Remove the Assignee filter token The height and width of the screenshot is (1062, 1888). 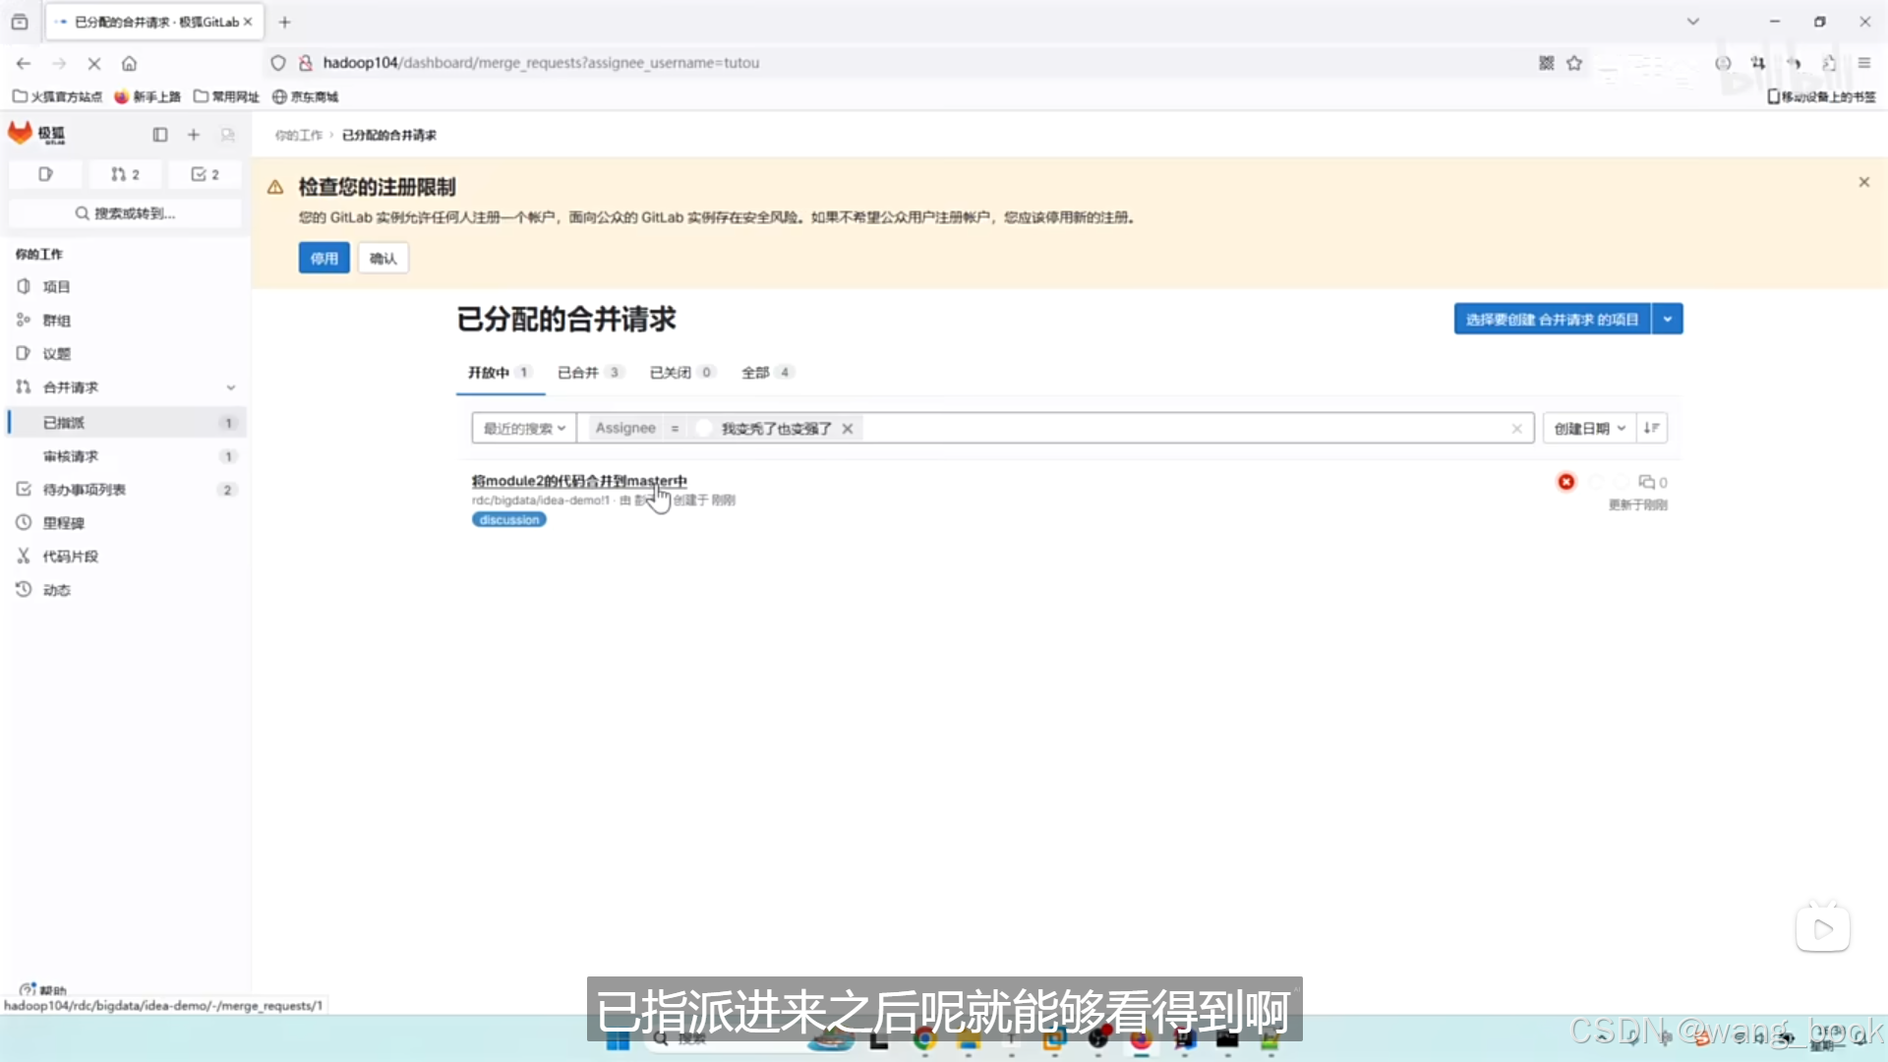pyautogui.click(x=847, y=429)
